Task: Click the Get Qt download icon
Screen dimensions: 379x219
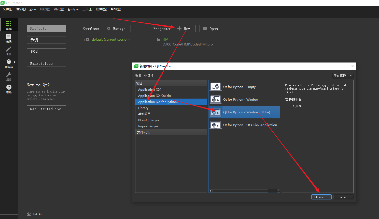Action: click(29, 214)
